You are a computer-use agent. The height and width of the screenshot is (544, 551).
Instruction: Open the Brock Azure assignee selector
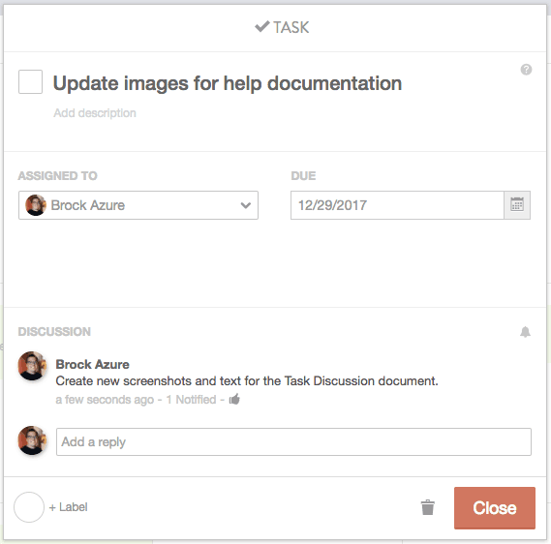[x=138, y=205]
